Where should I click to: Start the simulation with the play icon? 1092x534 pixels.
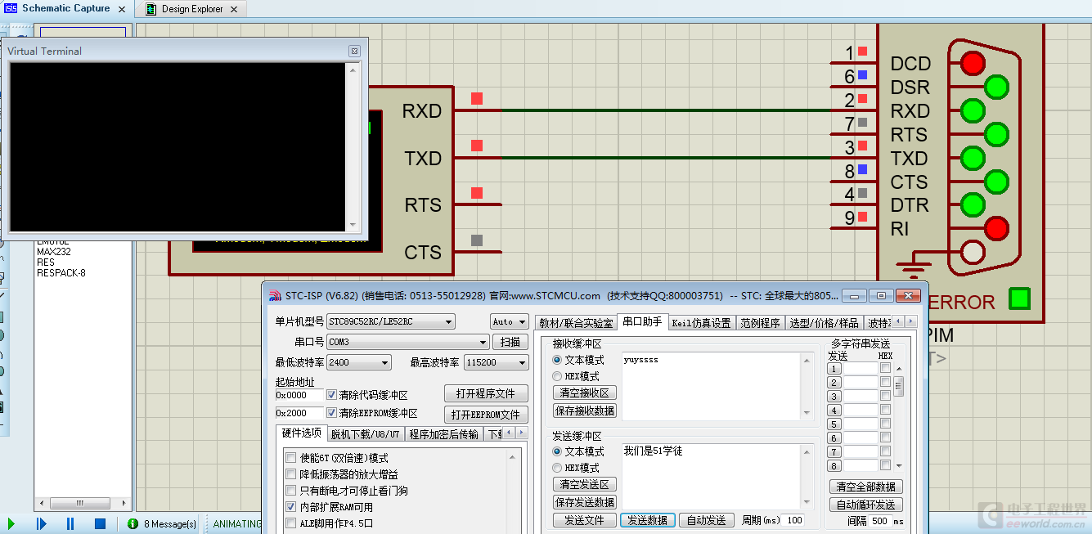pyautogui.click(x=11, y=523)
